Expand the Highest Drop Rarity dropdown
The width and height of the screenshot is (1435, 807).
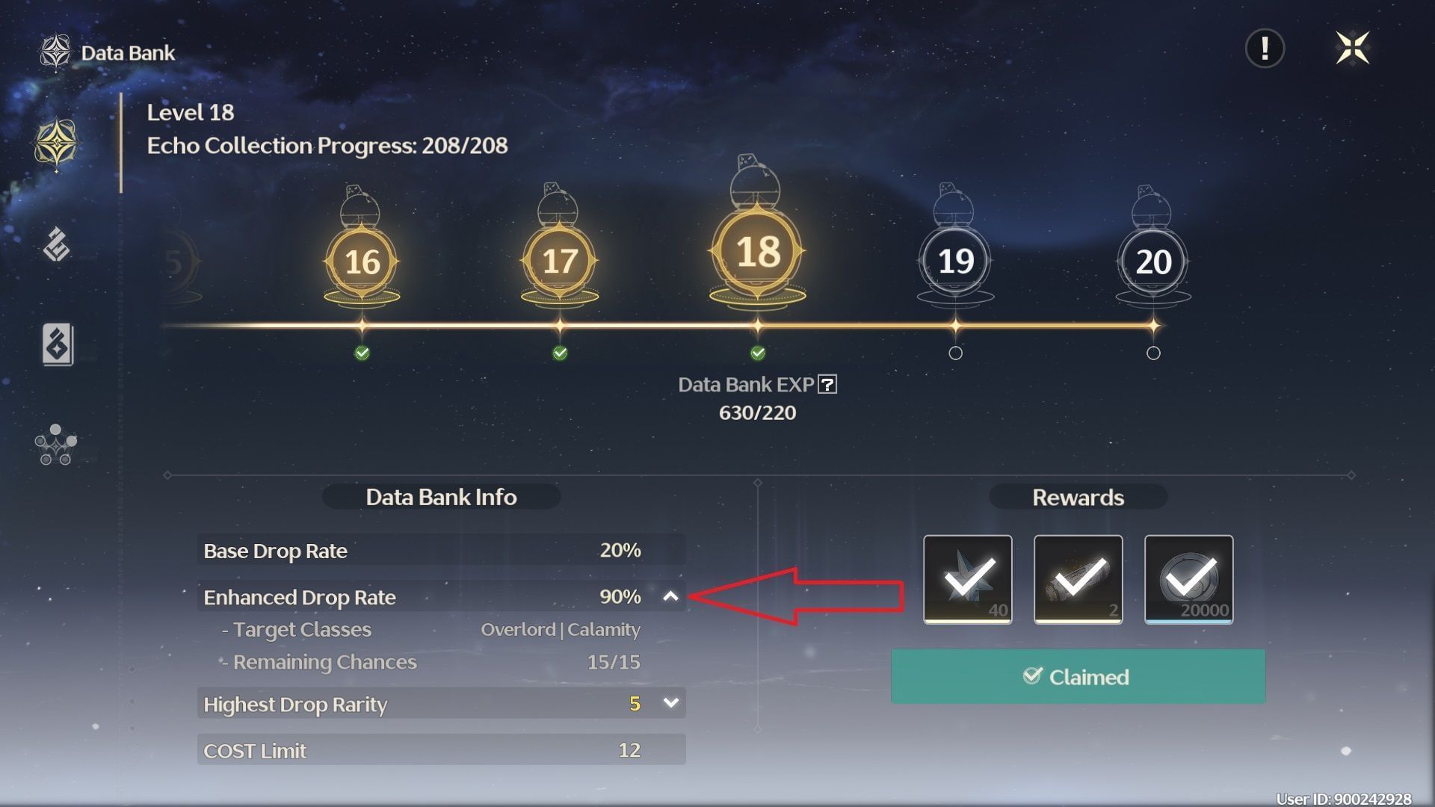(672, 702)
